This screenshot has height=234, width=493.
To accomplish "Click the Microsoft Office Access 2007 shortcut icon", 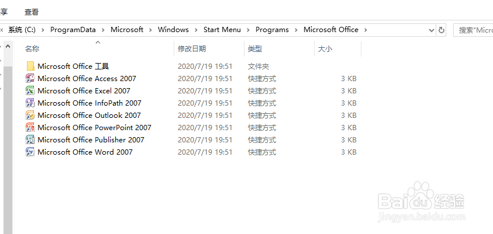I will [30, 79].
